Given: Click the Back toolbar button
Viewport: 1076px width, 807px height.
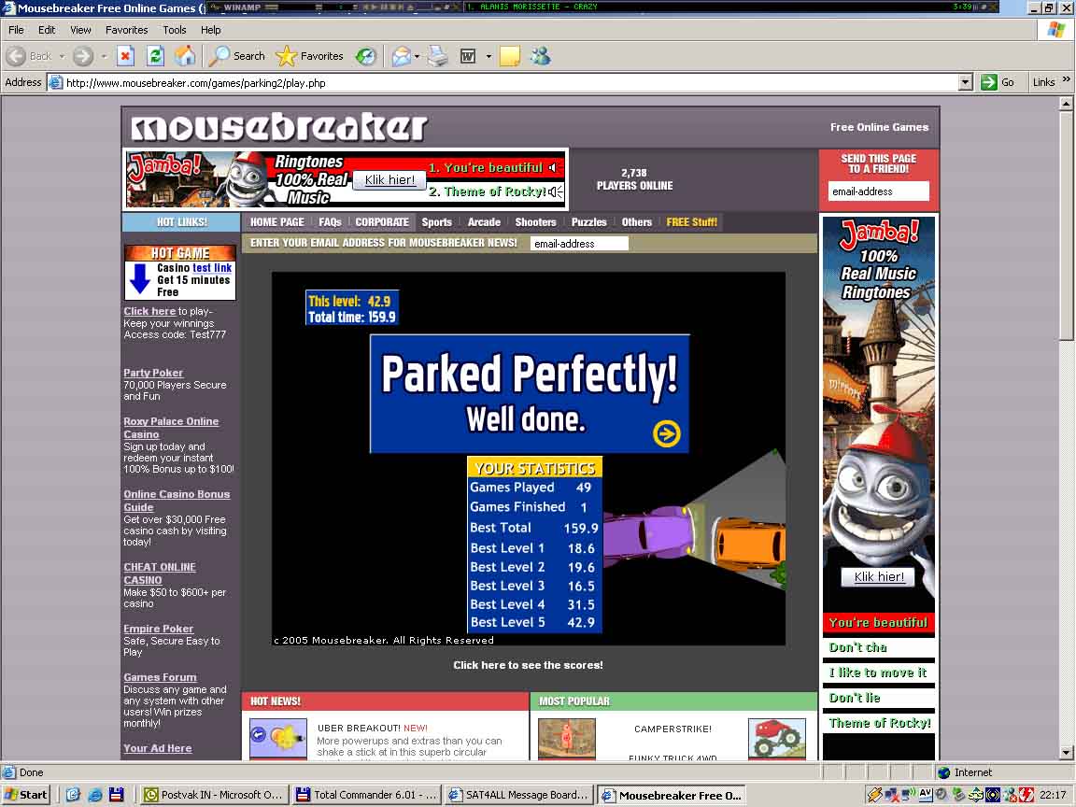Looking at the screenshot, I should (x=29, y=56).
